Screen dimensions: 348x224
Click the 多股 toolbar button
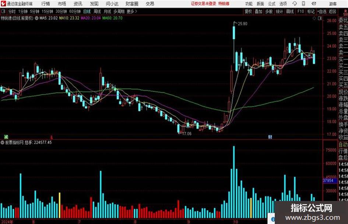pos(269,11)
